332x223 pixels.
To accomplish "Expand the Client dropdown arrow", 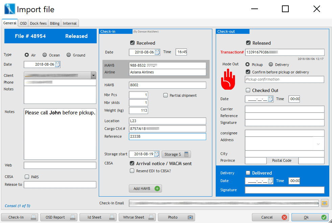I will coord(93,75).
